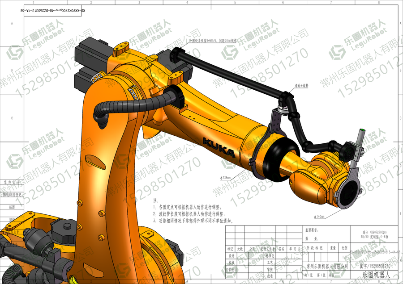The image size is (403, 284).
Task: Click the '签名' header cell
Action: 281,249
